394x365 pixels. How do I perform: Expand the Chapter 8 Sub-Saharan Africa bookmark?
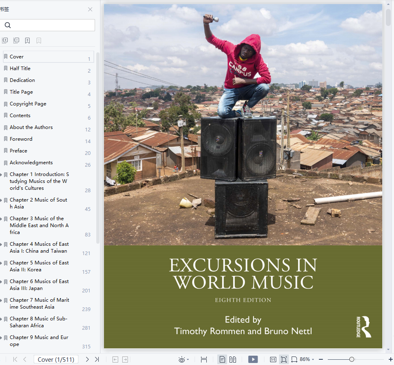tap(1, 319)
